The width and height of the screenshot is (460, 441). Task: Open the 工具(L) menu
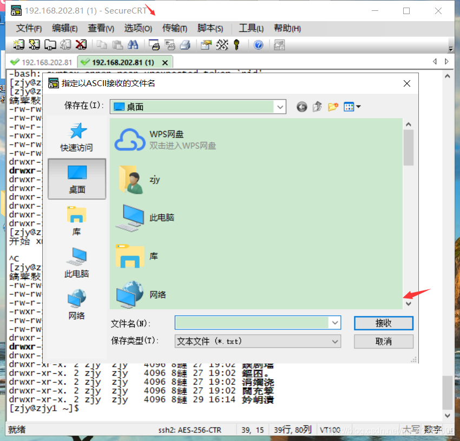251,29
